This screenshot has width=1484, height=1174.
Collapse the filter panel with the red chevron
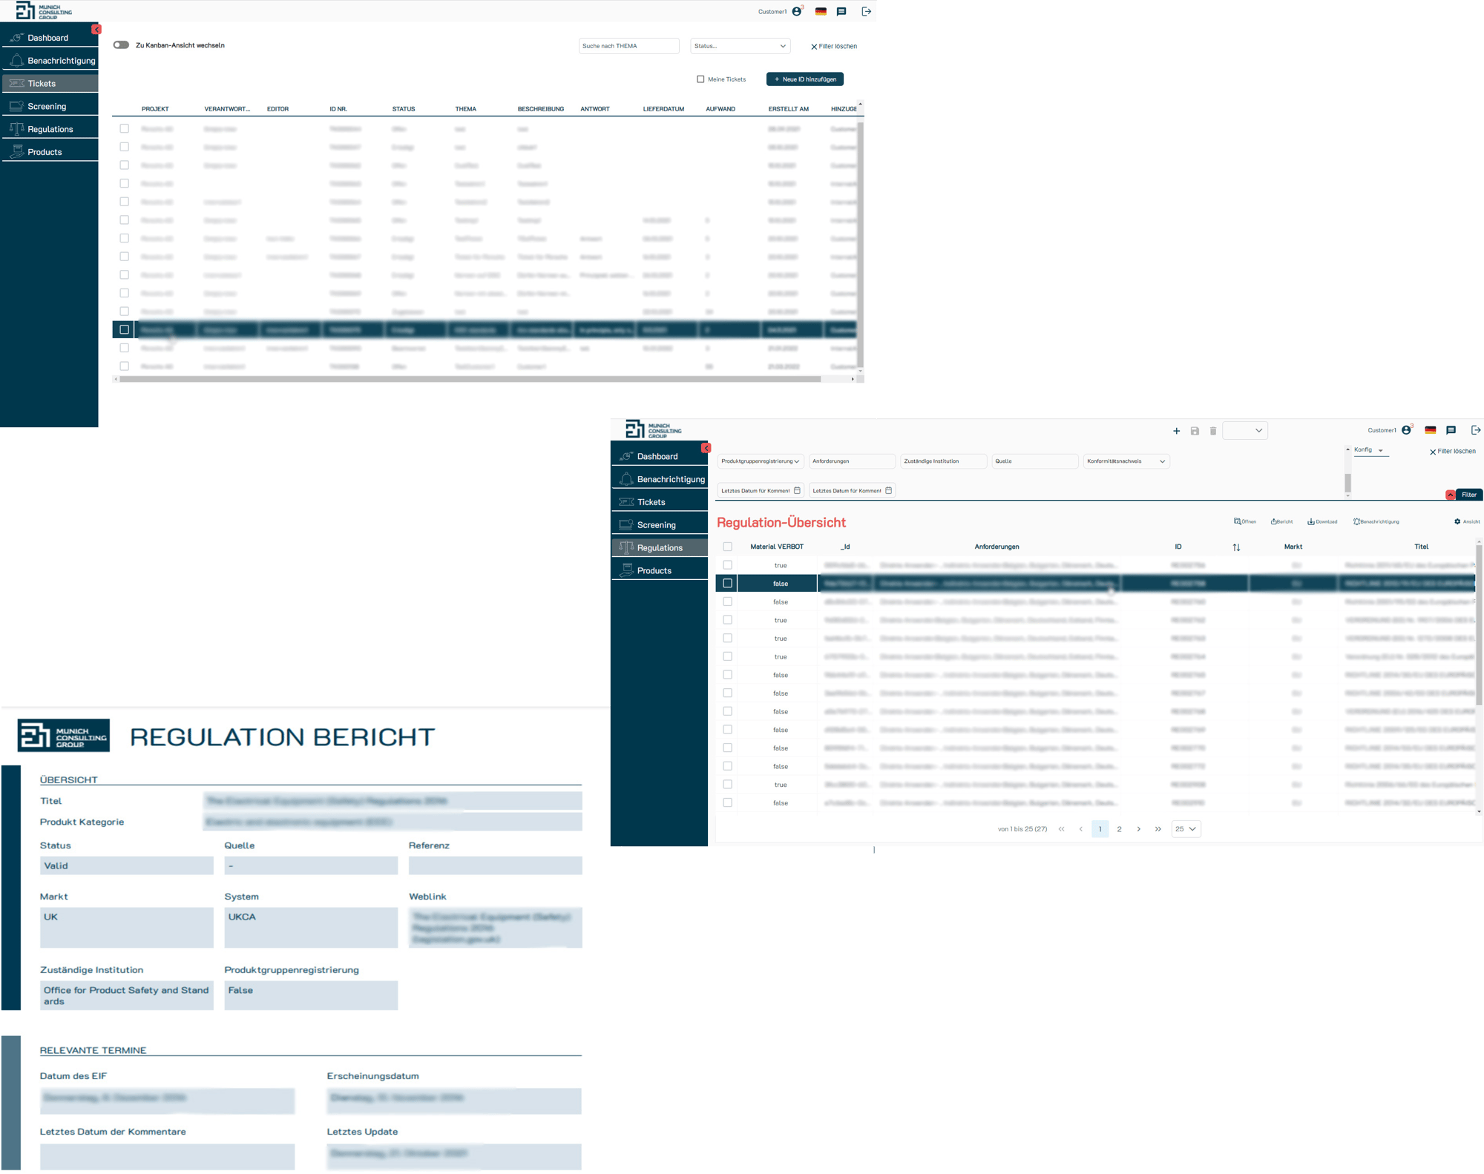1450,495
